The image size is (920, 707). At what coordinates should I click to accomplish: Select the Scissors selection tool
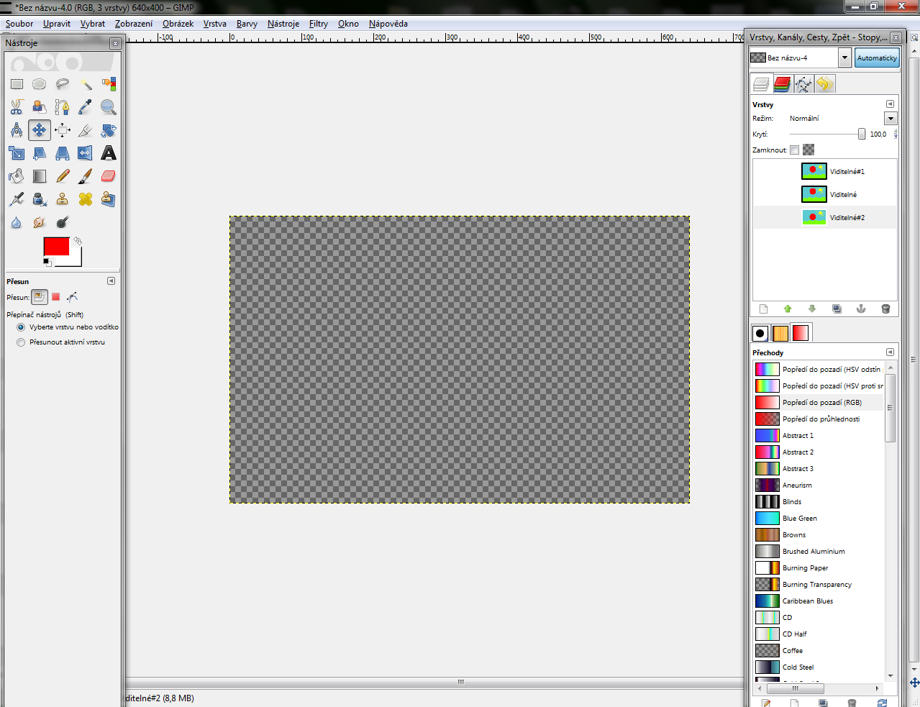(17, 107)
